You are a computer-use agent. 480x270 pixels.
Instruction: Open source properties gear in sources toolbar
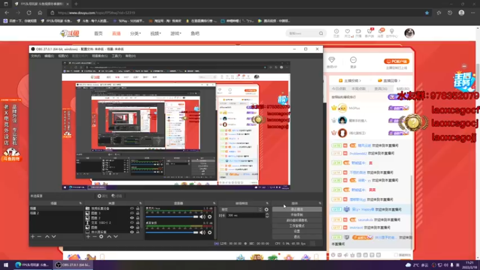(x=101, y=236)
